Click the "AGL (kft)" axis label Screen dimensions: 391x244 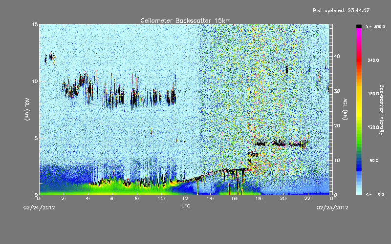(x=345, y=109)
